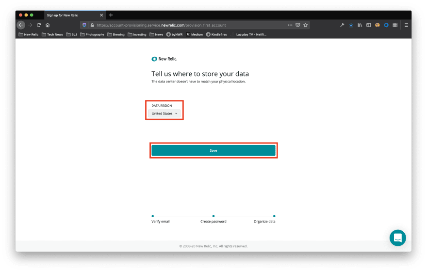Open a new browser tab
The width and height of the screenshot is (427, 272).
point(111,15)
